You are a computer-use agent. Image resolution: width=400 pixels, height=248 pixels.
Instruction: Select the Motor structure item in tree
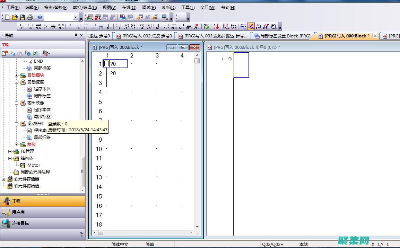point(34,165)
